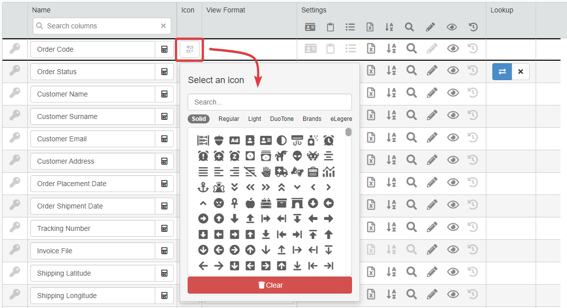Switch to the DuoTone icon tab
Viewport: 567px width, 308px height.
point(282,119)
